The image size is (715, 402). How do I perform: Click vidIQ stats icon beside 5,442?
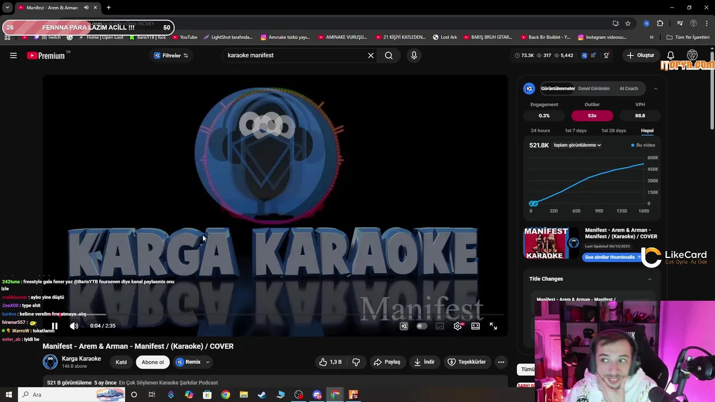coord(584,55)
